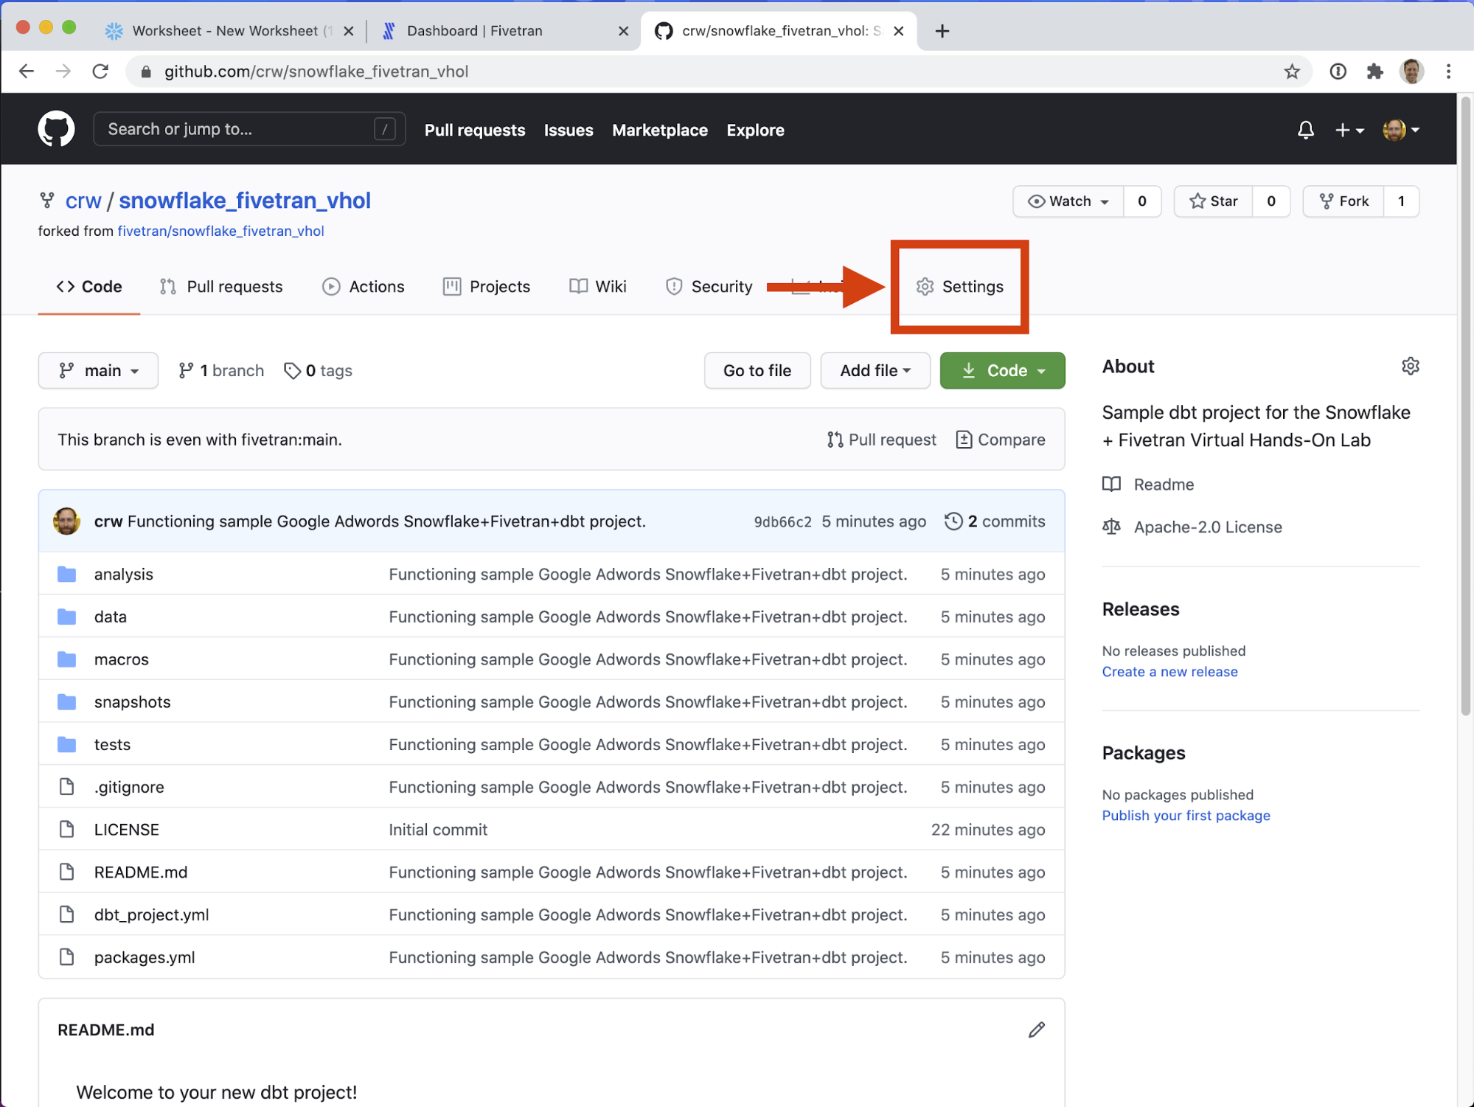Open browser extensions puzzle icon
This screenshot has width=1474, height=1107.
(x=1374, y=72)
